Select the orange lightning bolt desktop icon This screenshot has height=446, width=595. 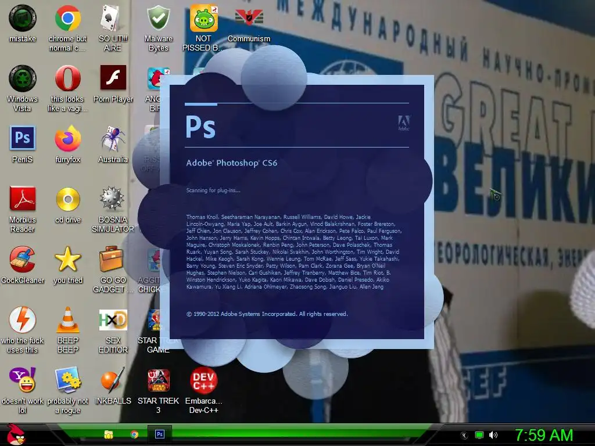point(23,319)
